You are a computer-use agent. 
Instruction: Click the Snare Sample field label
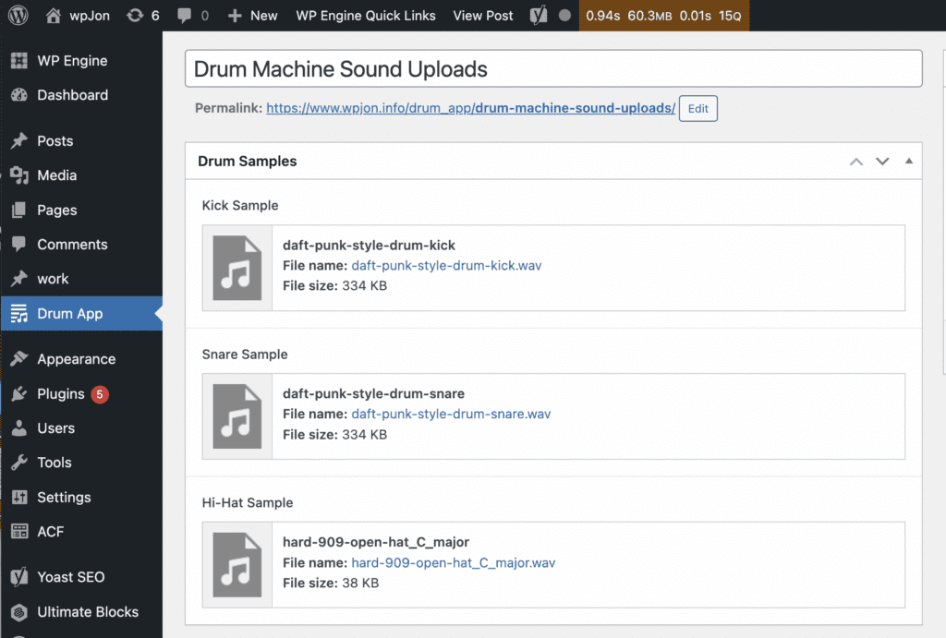click(x=244, y=354)
